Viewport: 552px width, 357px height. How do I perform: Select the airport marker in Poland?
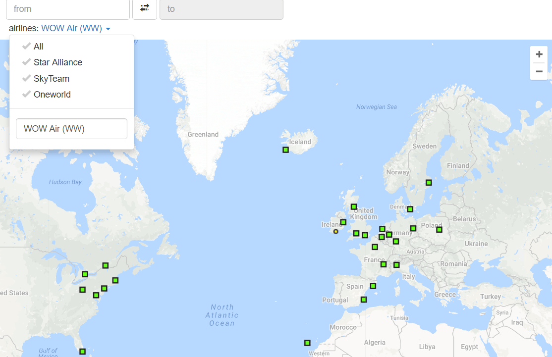(x=439, y=230)
